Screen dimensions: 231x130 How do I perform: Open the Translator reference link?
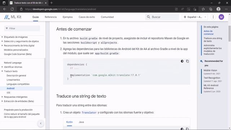click(89, 112)
